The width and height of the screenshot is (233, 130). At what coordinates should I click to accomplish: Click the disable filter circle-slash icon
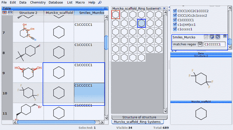[218, 37]
